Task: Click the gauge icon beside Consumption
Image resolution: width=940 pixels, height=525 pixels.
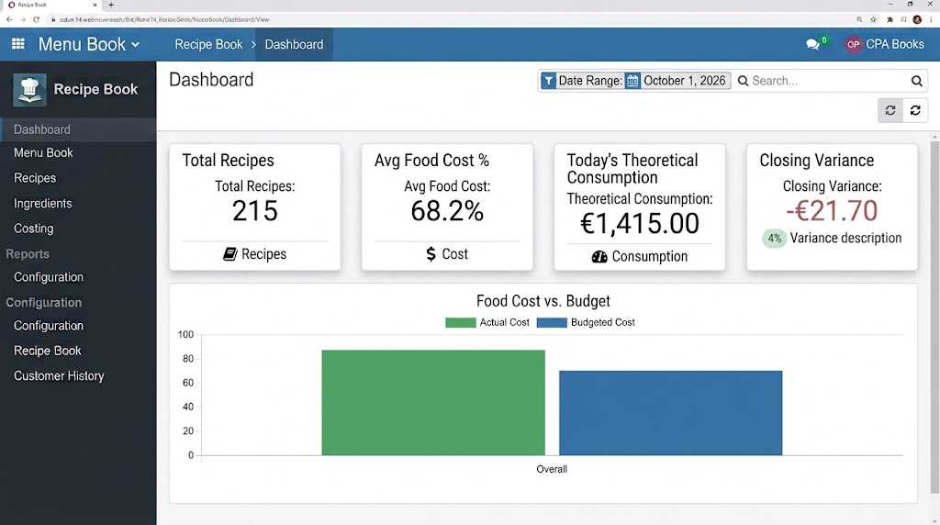Action: (599, 256)
